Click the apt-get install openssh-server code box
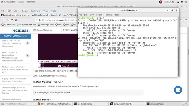Screen dimensions: 189x106 tap(89, 92)
